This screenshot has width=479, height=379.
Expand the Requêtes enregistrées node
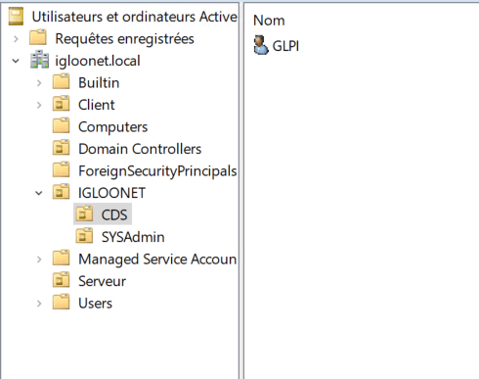16,39
